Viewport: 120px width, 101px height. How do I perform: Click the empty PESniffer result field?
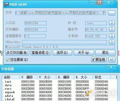(64, 42)
